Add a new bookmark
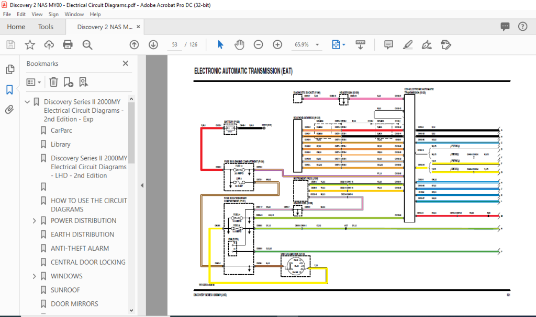 pos(68,82)
